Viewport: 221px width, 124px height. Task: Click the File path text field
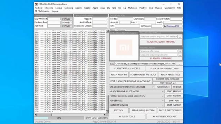(x=145, y=64)
